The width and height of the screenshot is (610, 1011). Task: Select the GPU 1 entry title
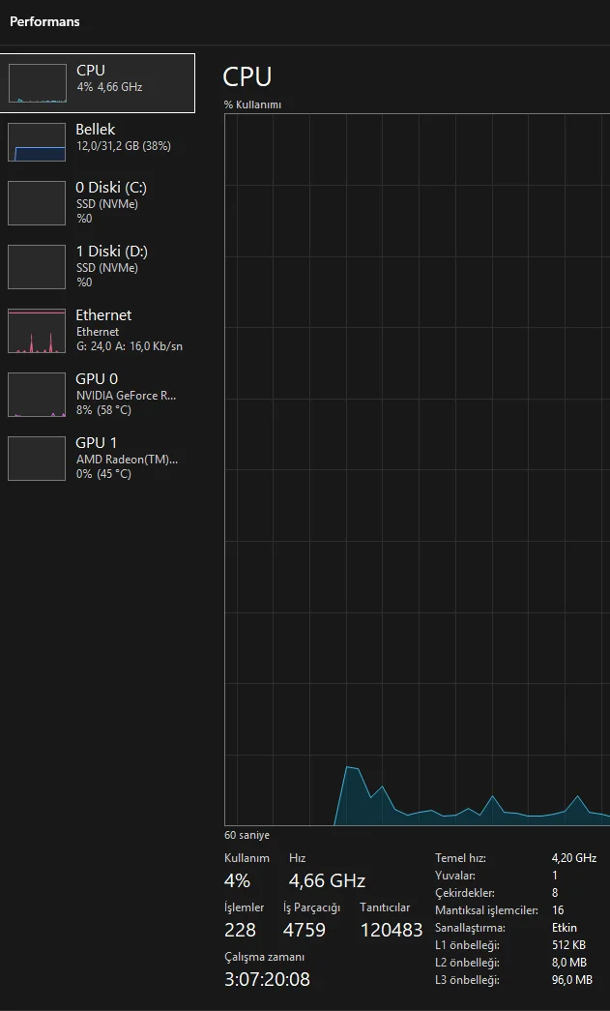pyautogui.click(x=96, y=443)
